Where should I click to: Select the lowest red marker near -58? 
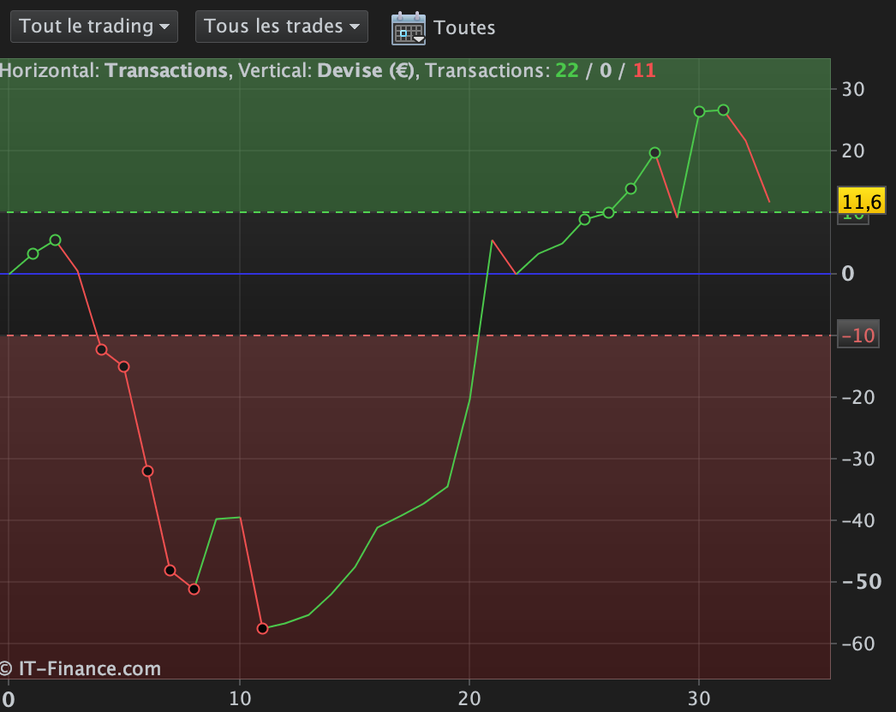click(262, 629)
